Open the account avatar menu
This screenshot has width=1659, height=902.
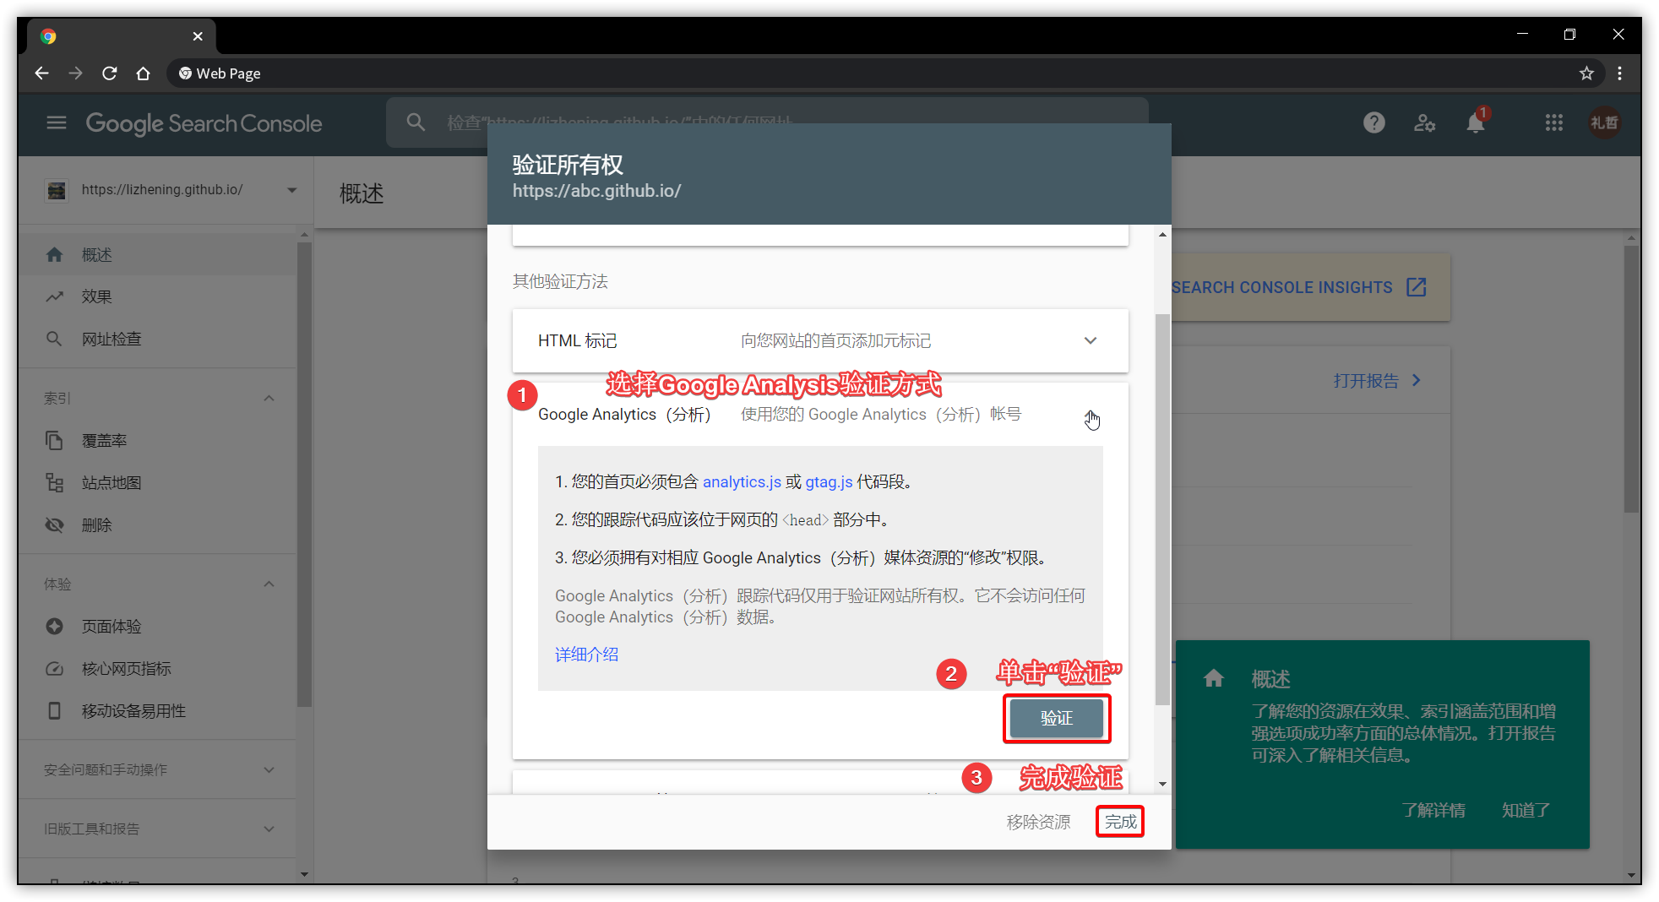tap(1604, 123)
